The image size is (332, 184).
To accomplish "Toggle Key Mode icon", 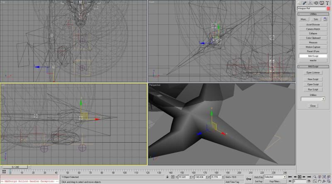I will (x=290, y=181).
